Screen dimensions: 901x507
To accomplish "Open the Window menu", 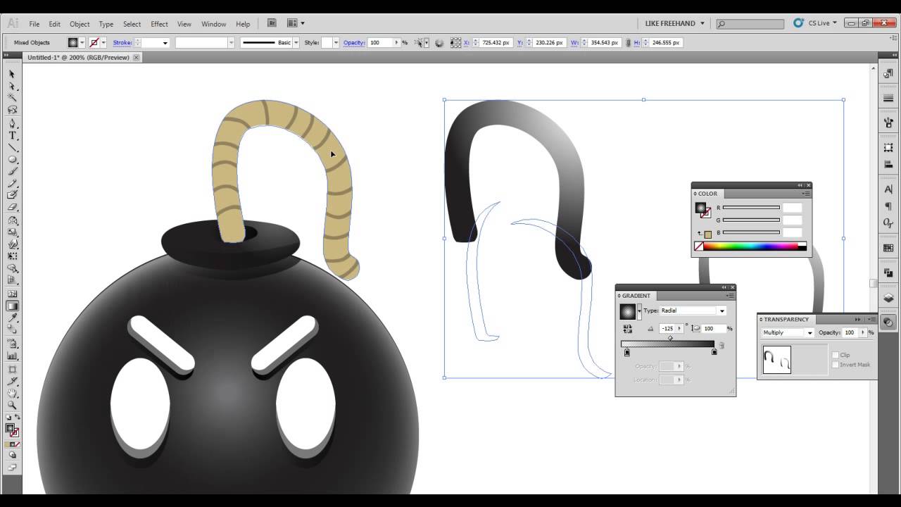I will (x=214, y=24).
